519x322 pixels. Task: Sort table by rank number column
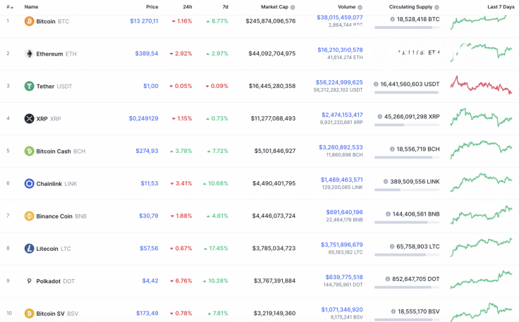10,7
